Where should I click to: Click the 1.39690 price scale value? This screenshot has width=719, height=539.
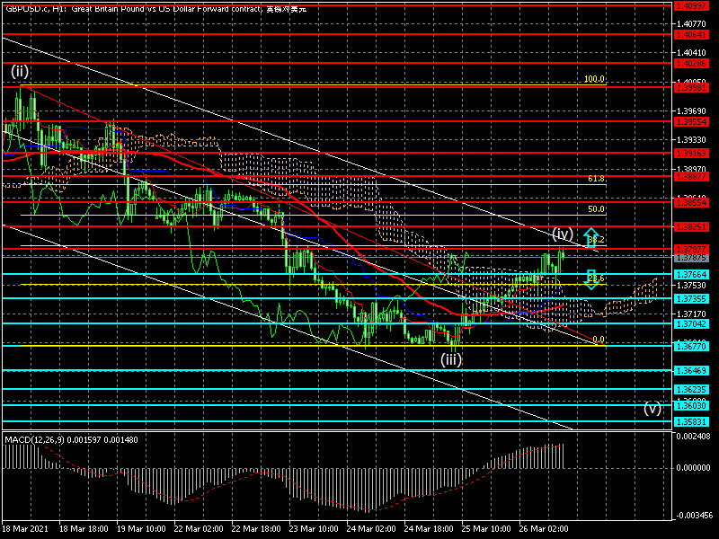691,110
